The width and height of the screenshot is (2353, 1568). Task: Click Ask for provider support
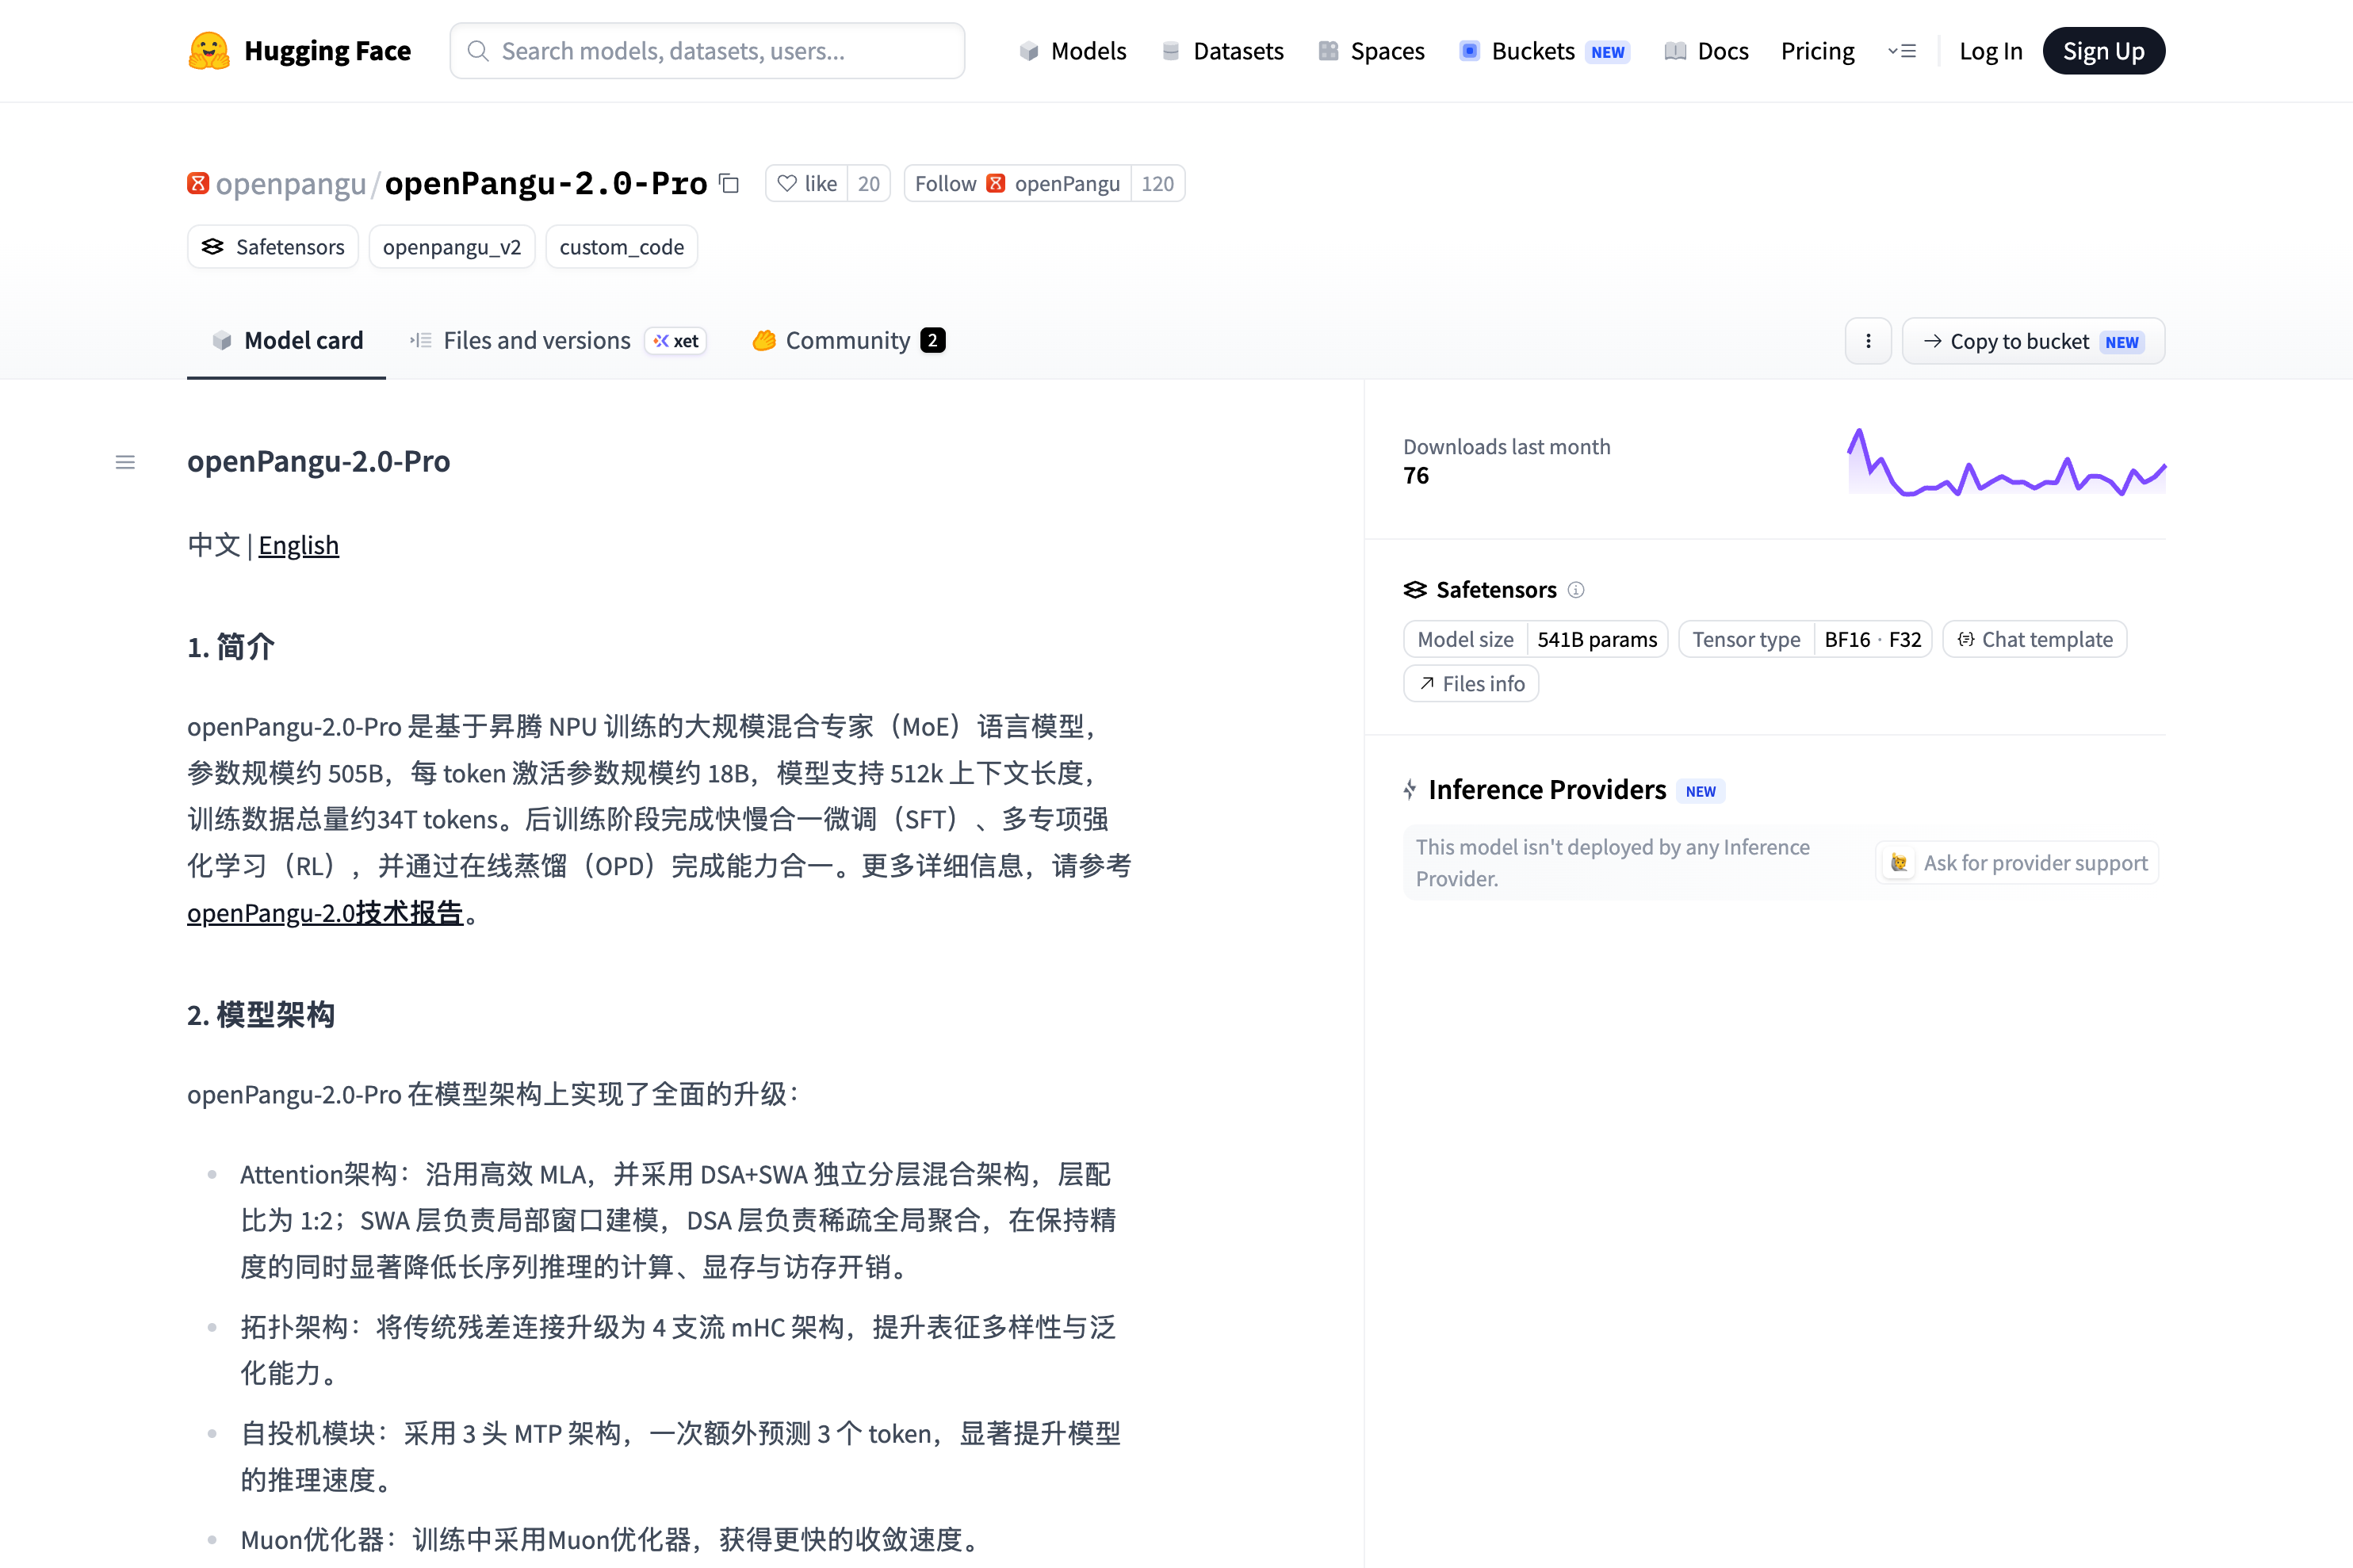pyautogui.click(x=2017, y=863)
